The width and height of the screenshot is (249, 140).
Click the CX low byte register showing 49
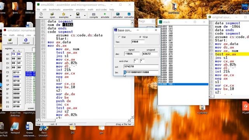click(x=19, y=63)
